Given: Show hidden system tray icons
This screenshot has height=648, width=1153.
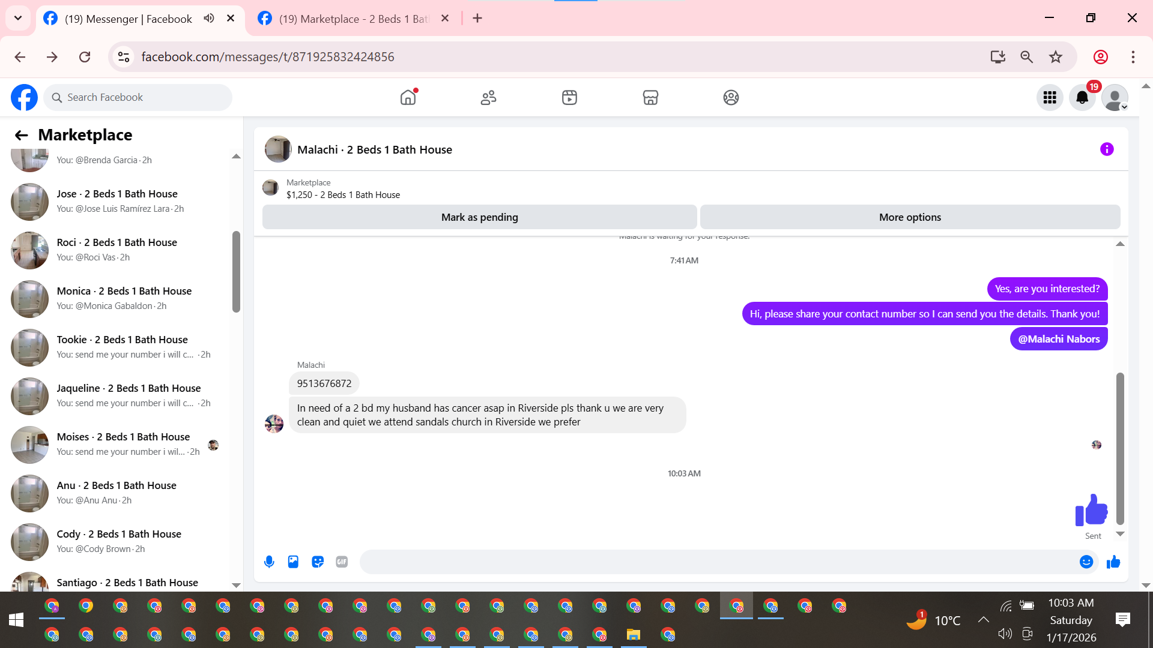Looking at the screenshot, I should 983,620.
